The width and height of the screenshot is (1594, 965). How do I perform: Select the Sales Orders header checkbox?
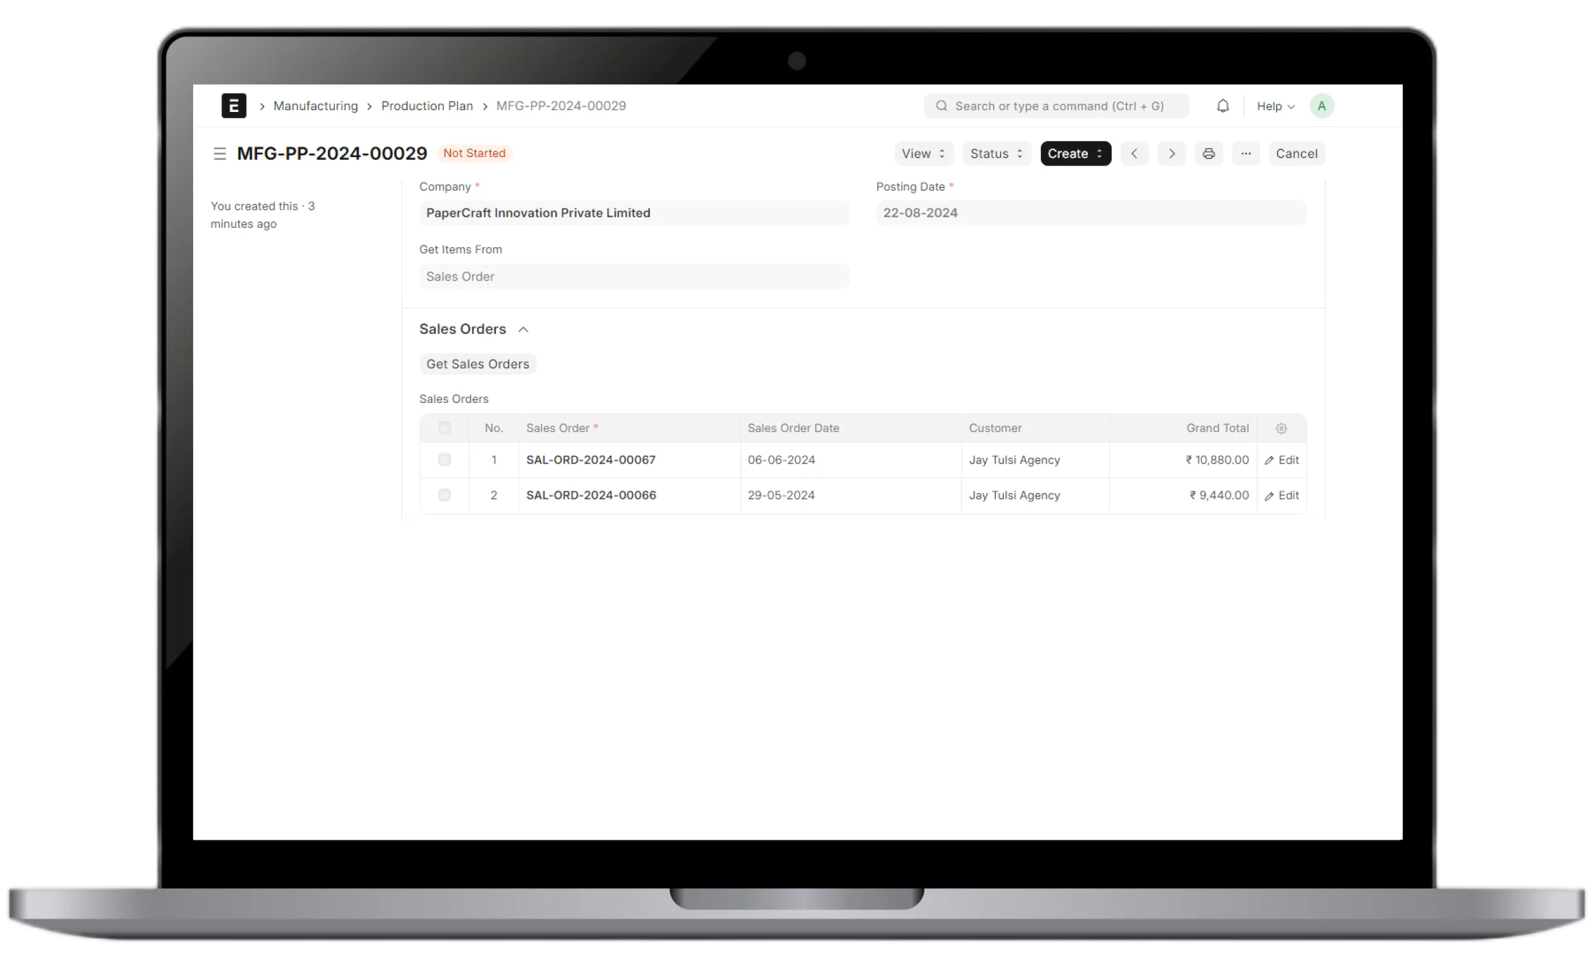[445, 428]
